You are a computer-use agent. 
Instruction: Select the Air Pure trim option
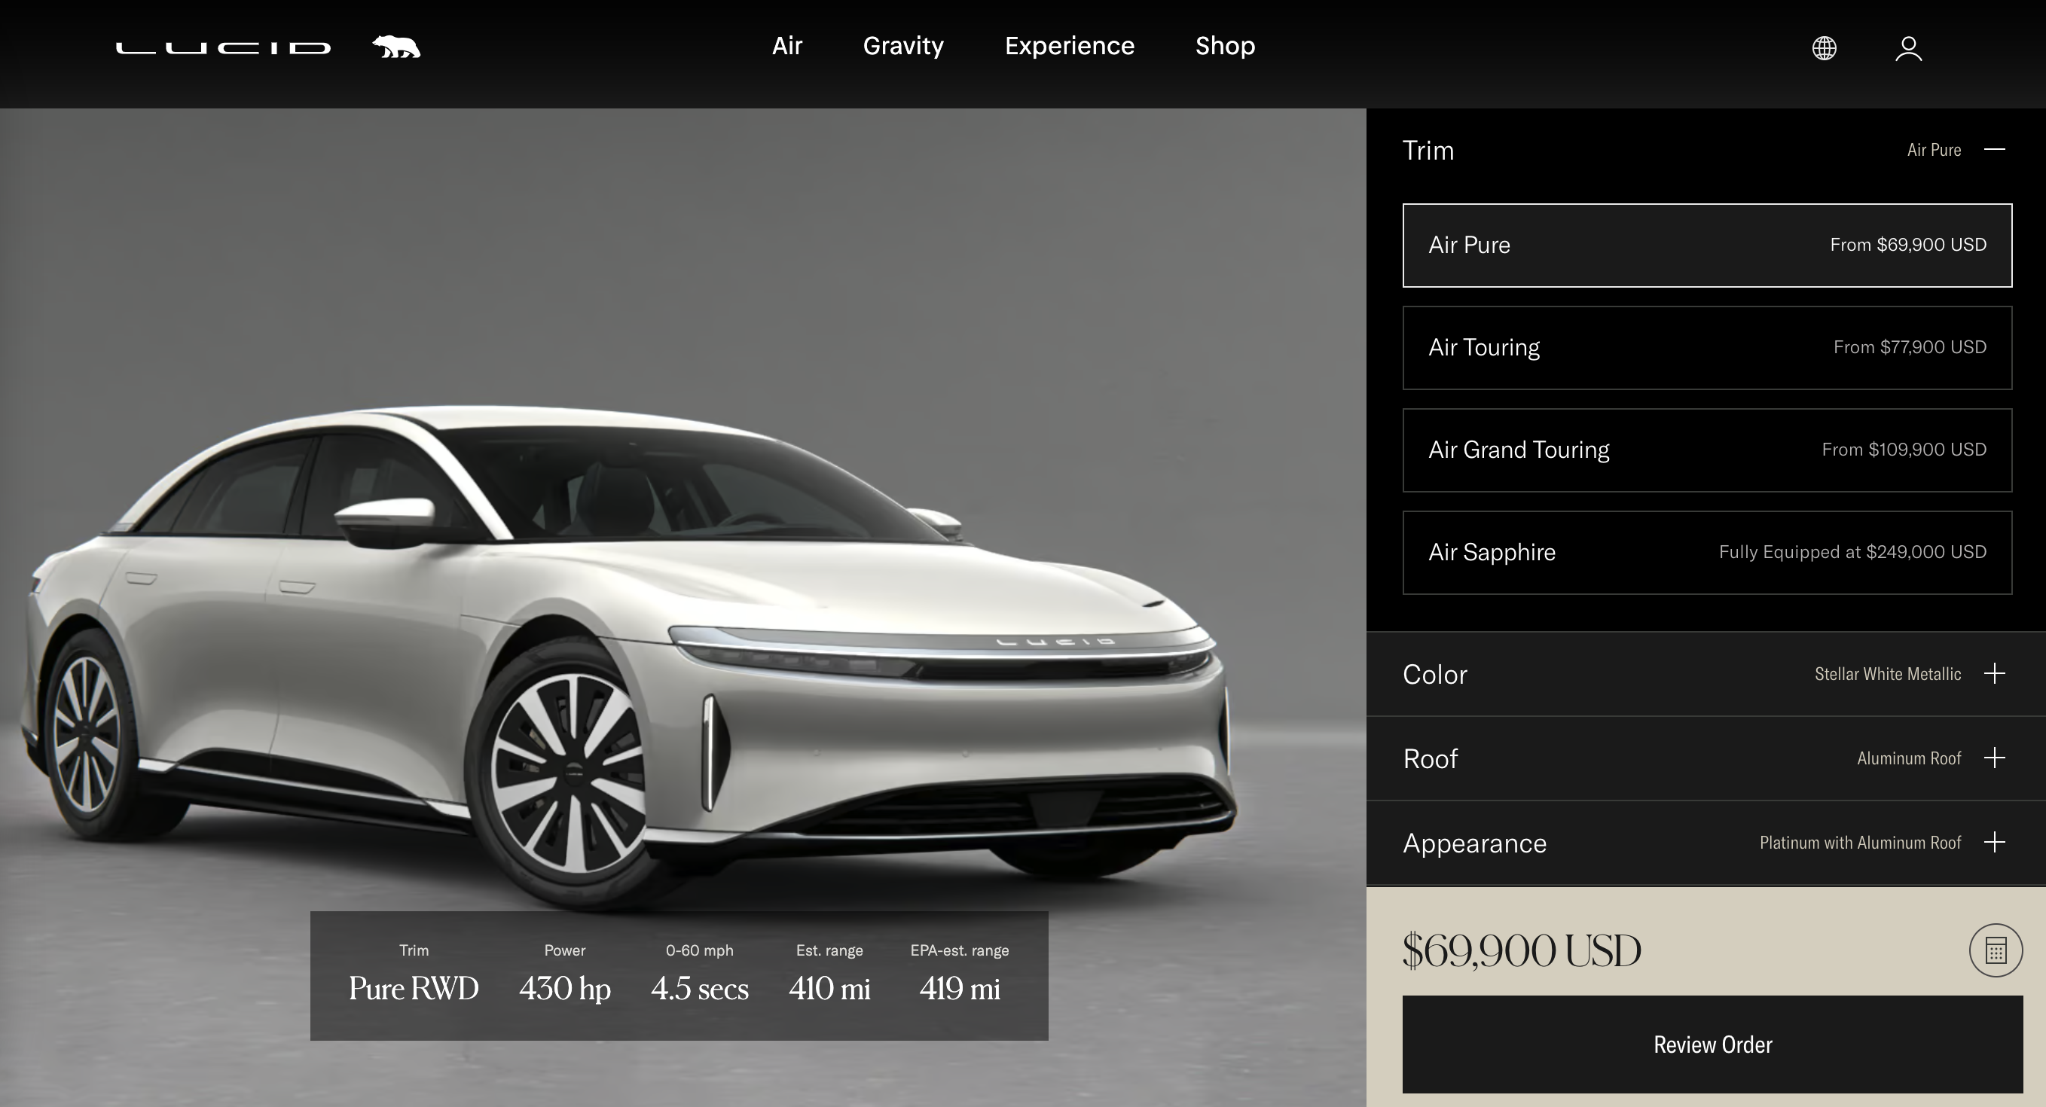point(1706,245)
